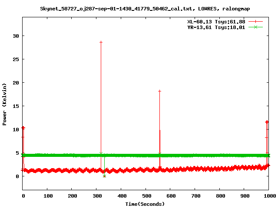Viewport: 278px width, 208px height.
Task: Click the x-axis tick label 500
Action: click(147, 196)
